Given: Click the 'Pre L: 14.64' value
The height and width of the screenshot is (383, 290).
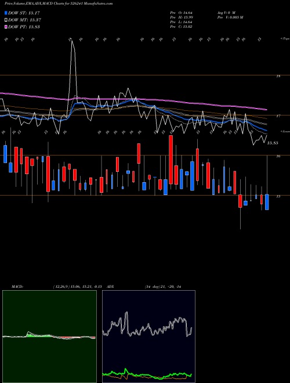Looking at the screenshot, I should tap(182, 22).
